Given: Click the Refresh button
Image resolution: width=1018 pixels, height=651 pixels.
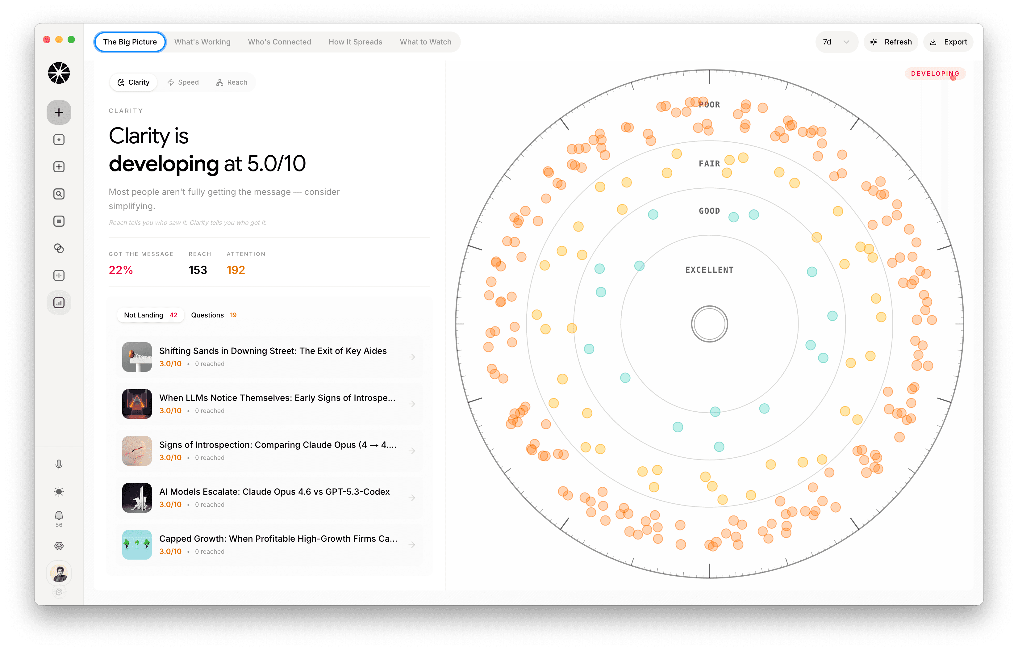Looking at the screenshot, I should click(x=891, y=42).
